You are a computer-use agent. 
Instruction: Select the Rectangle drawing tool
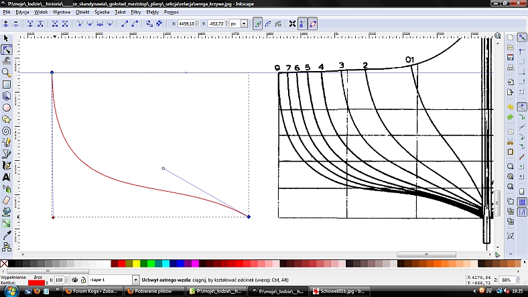coord(7,84)
